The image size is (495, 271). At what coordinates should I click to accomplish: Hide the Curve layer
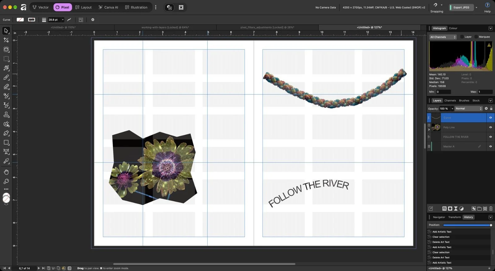(490, 118)
